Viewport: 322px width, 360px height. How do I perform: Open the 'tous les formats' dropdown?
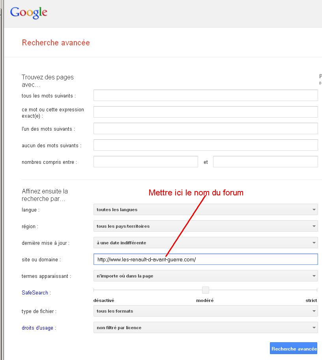[206, 311]
